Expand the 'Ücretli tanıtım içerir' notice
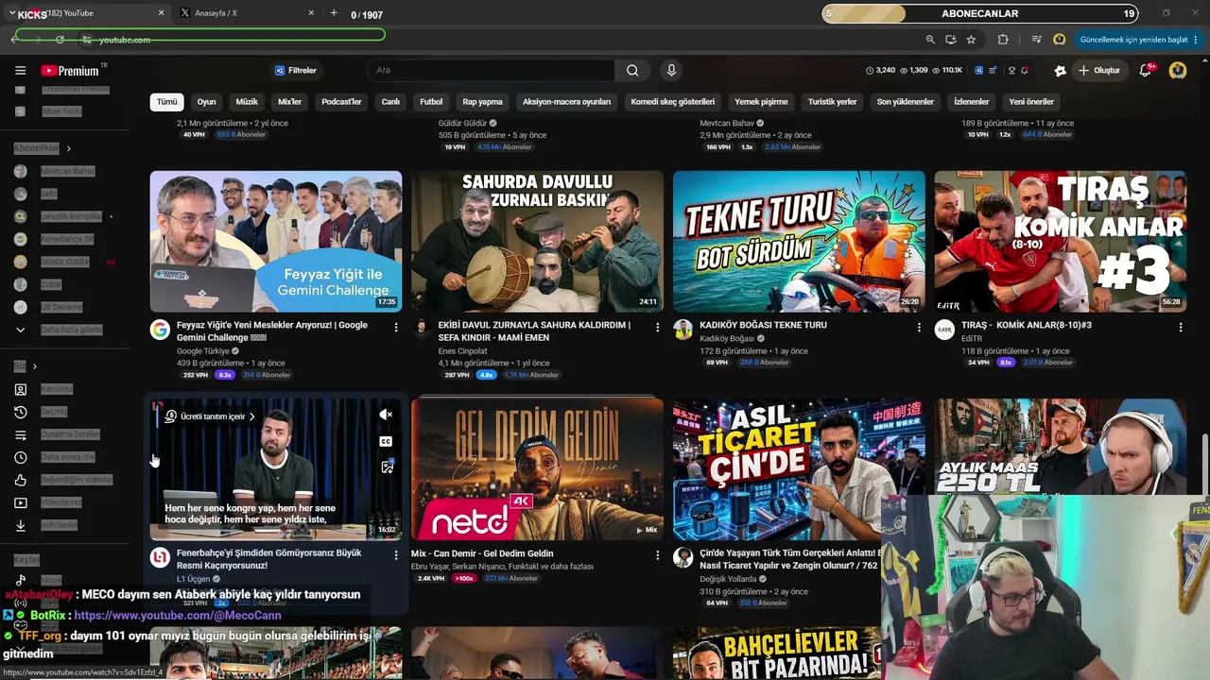1210x680 pixels. tap(208, 416)
